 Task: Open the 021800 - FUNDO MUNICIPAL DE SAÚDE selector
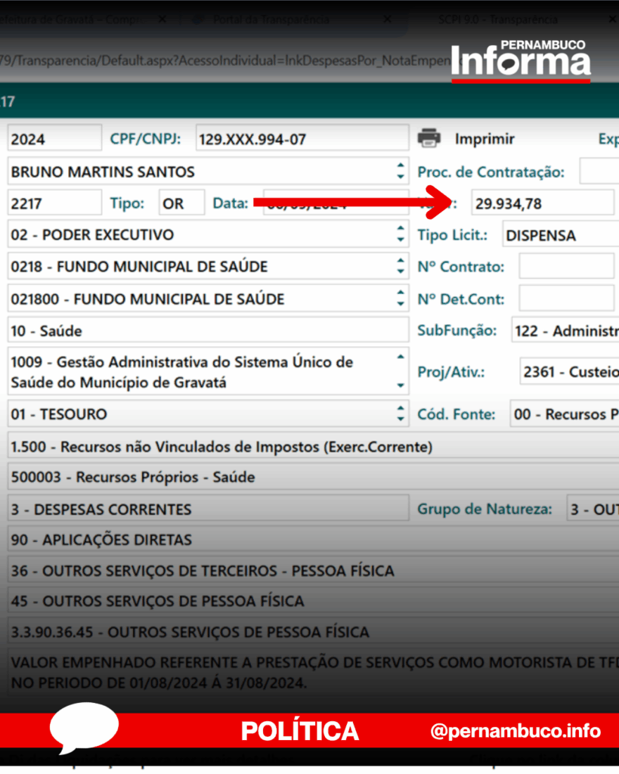[x=401, y=299]
